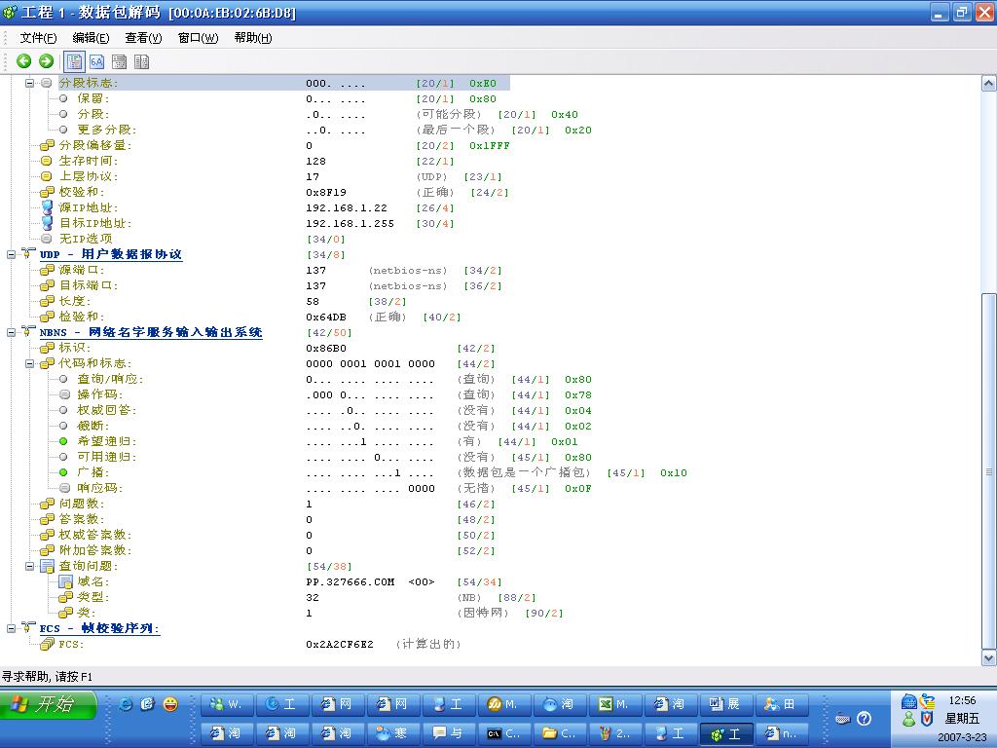Click the 源IP地址 computer icon
This screenshot has height=748, width=997.
(x=46, y=207)
